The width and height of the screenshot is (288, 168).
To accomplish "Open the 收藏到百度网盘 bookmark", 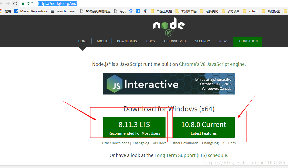I will pyautogui.click(x=96, y=11).
